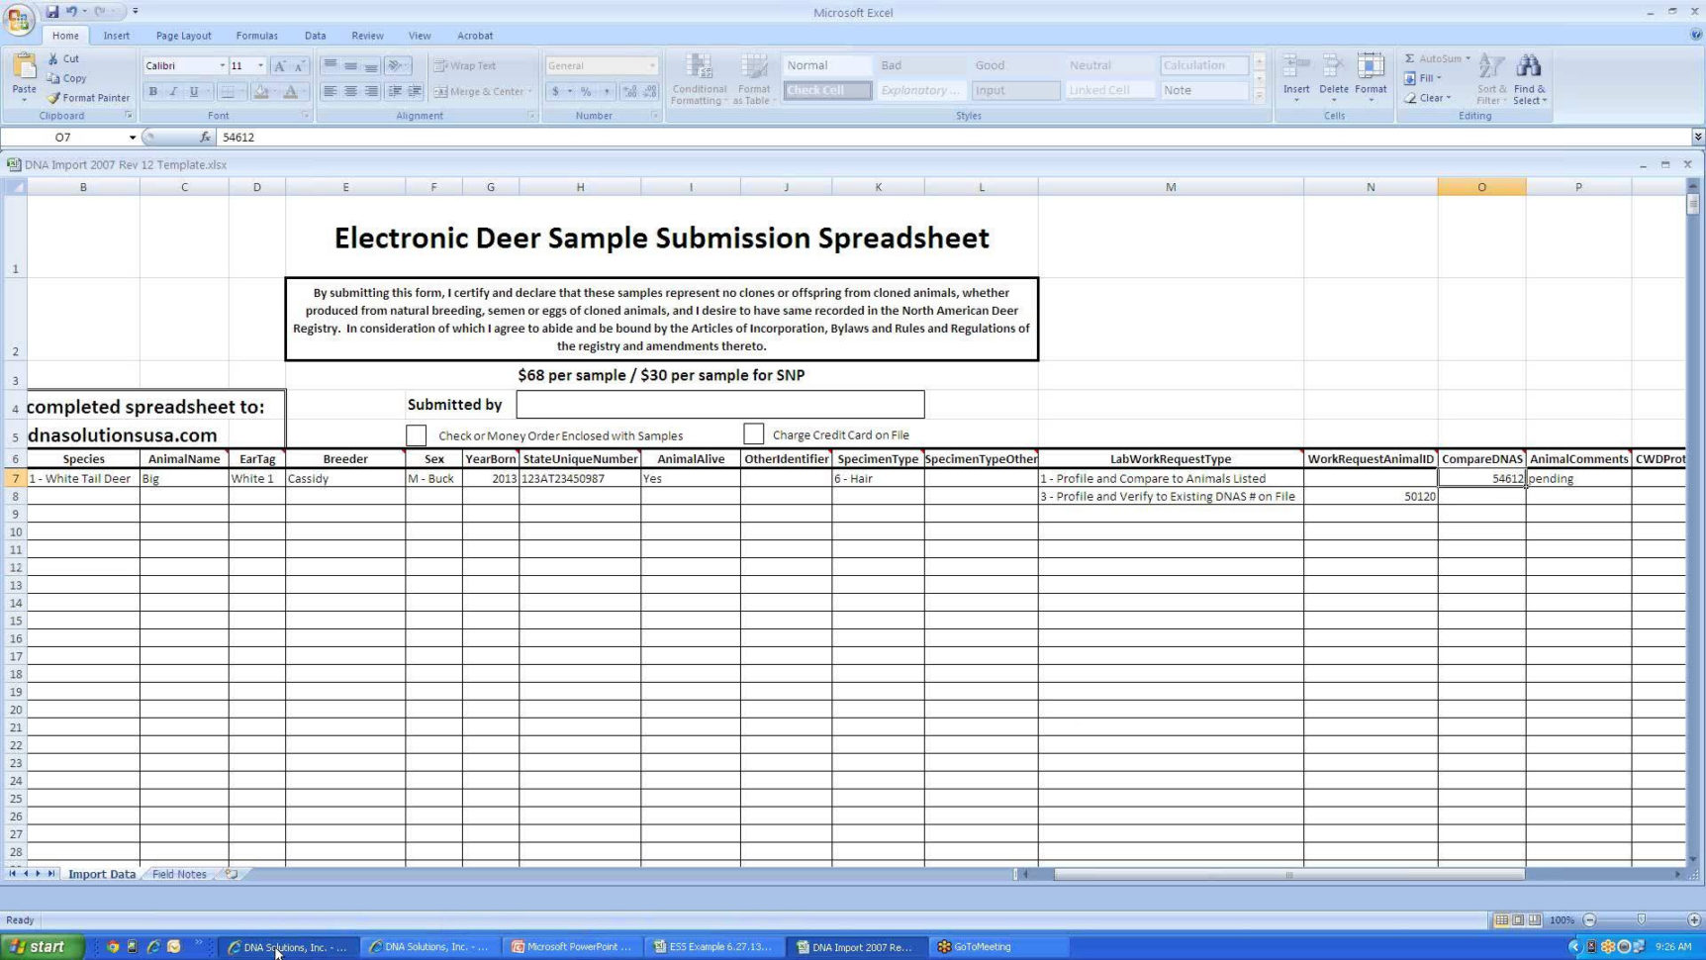Image resolution: width=1706 pixels, height=960 pixels.
Task: Click the Insert button in Cells group
Action: coord(1296,74)
